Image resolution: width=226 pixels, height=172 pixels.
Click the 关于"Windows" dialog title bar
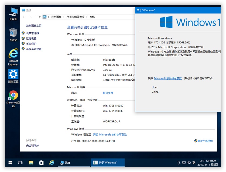178,10
